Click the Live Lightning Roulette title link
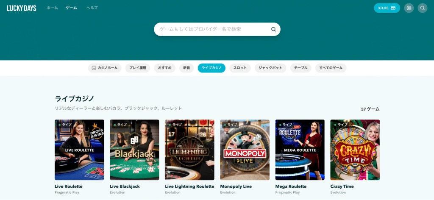 coord(189,186)
